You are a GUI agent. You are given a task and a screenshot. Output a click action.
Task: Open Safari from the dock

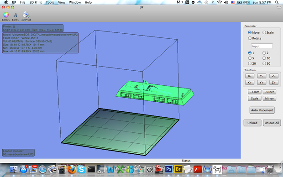(x=42, y=169)
